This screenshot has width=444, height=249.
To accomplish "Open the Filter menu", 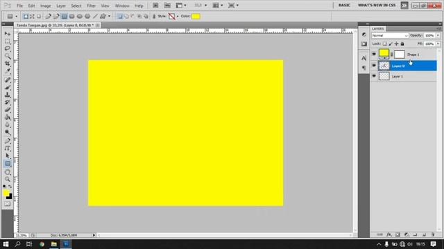I will [91, 6].
